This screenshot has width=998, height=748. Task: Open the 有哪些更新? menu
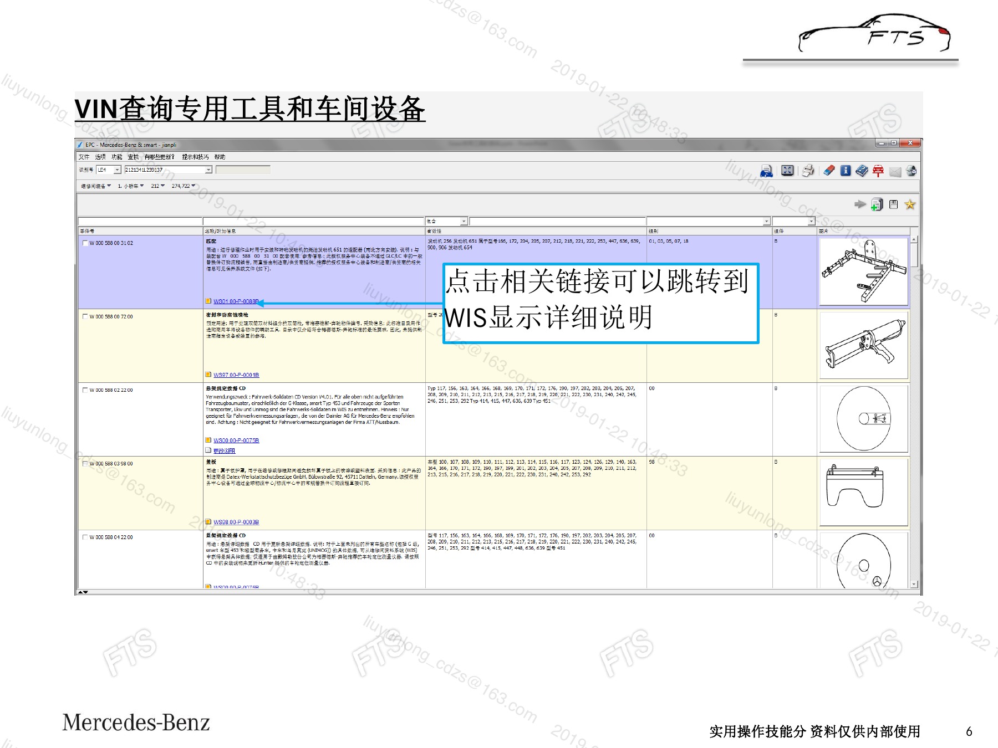click(x=159, y=157)
